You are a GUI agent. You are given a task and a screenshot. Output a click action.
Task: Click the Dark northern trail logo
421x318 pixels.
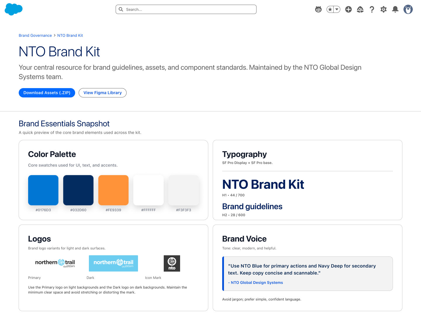[x=113, y=263]
